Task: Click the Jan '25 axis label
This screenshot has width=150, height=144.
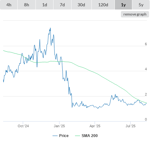Action: click(x=59, y=126)
